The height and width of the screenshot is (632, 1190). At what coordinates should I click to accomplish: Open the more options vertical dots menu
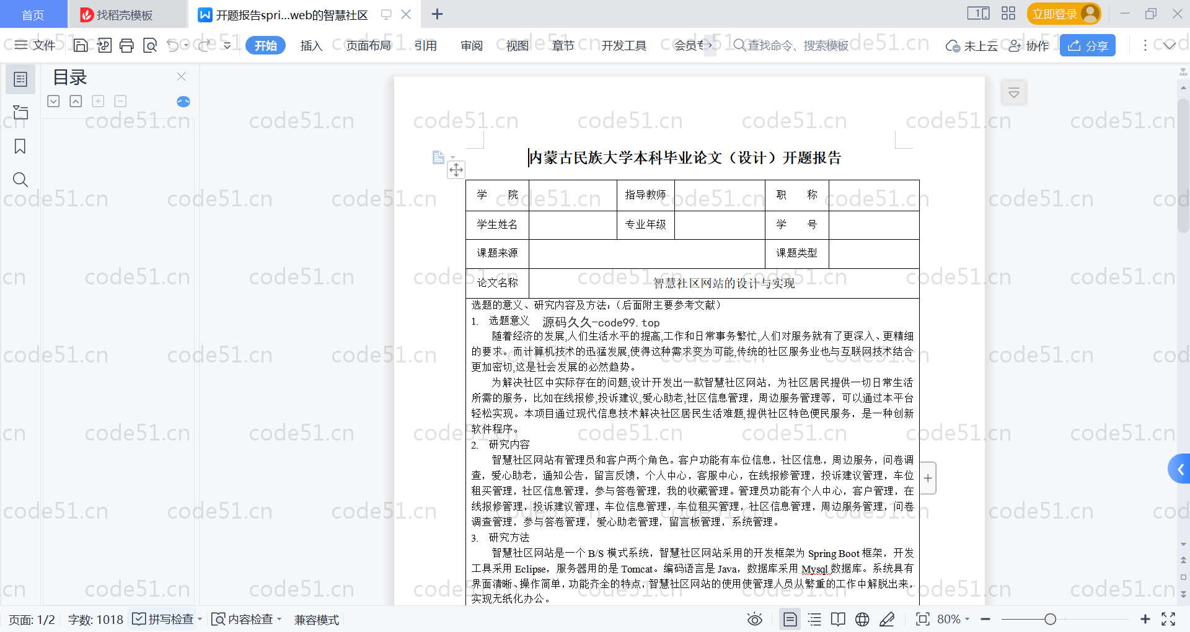1145,45
